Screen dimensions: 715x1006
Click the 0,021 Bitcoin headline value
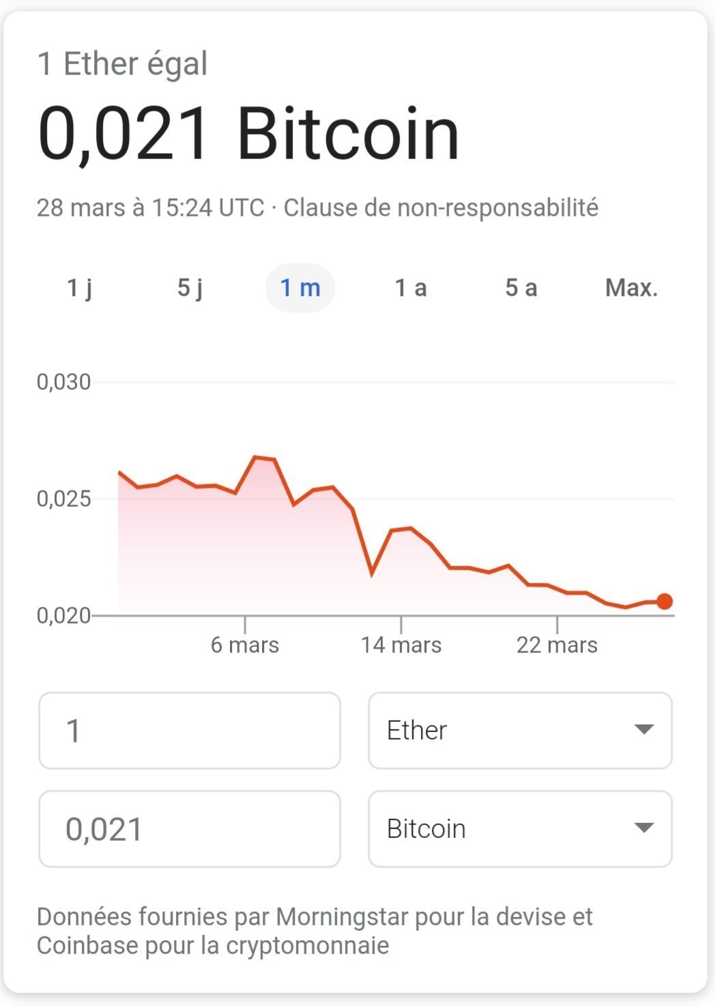tap(248, 134)
